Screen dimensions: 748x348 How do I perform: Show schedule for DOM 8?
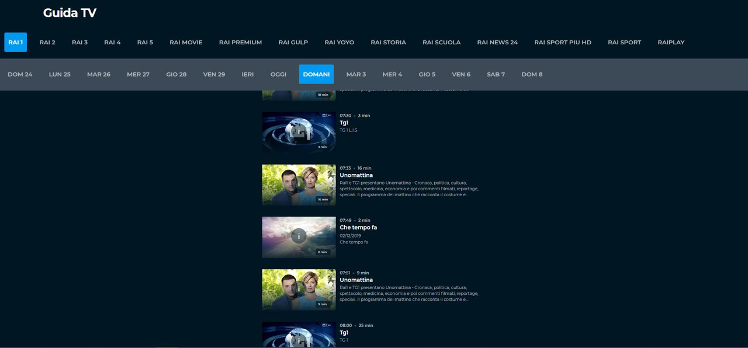click(x=532, y=74)
